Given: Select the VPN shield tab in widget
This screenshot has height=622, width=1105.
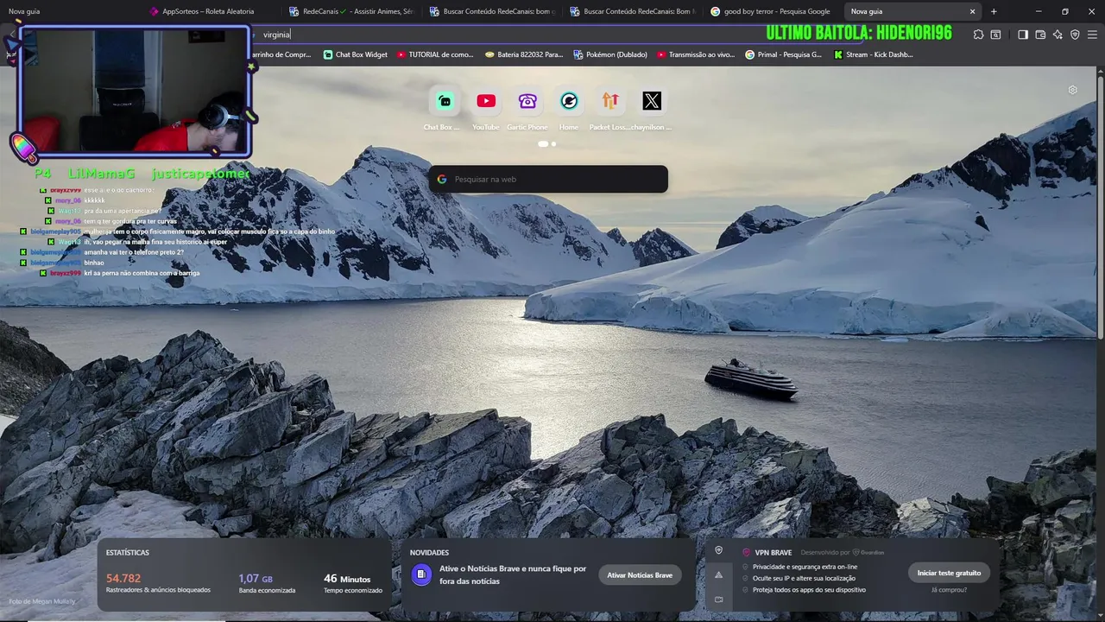Looking at the screenshot, I should click(718, 550).
